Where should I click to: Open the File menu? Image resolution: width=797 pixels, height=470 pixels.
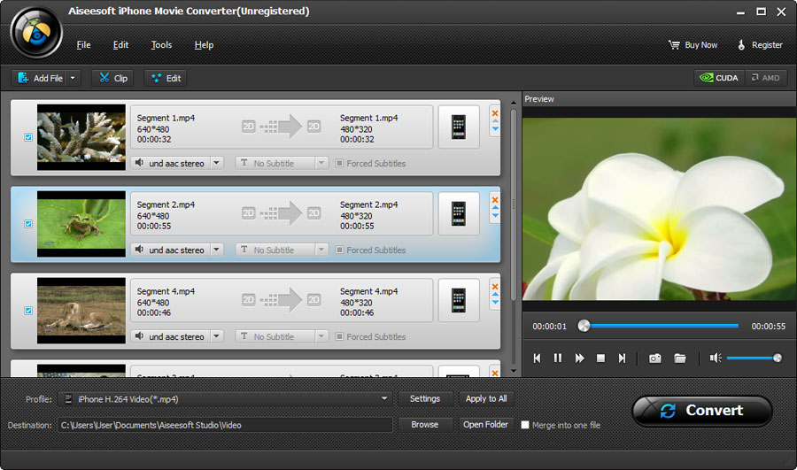click(x=83, y=45)
